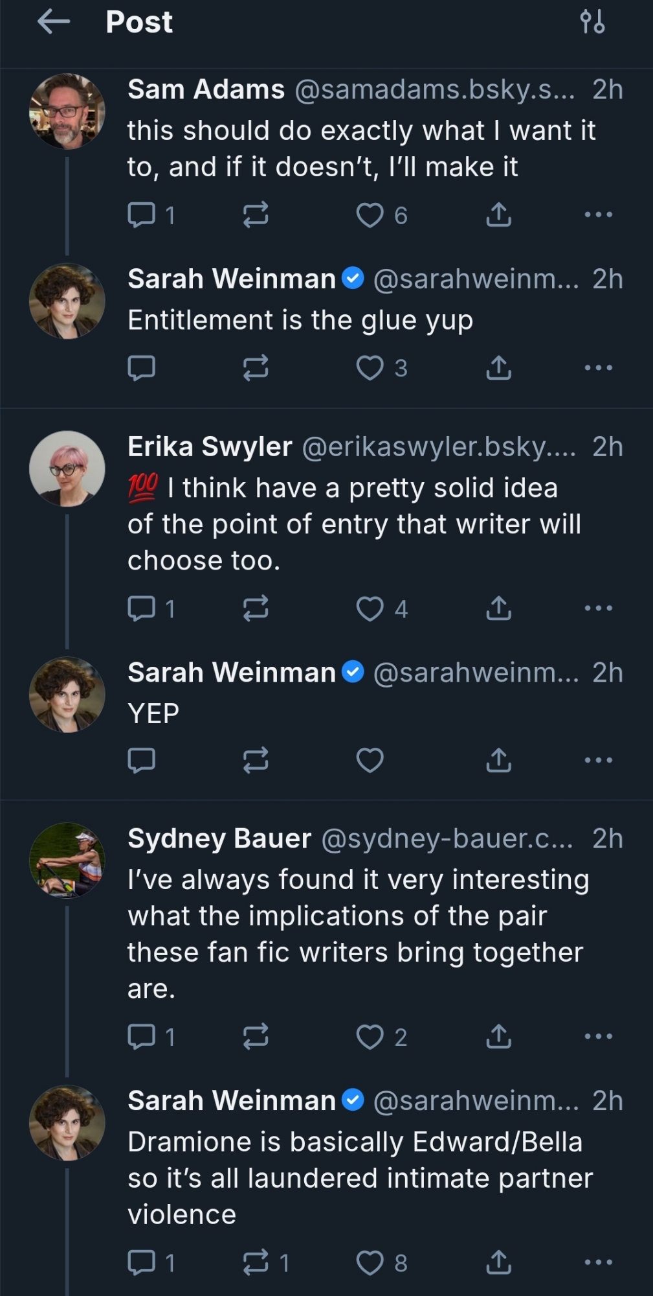Open the "Entitlement is the glue yup" post
Image resolution: width=653 pixels, height=1296 pixels.
300,320
